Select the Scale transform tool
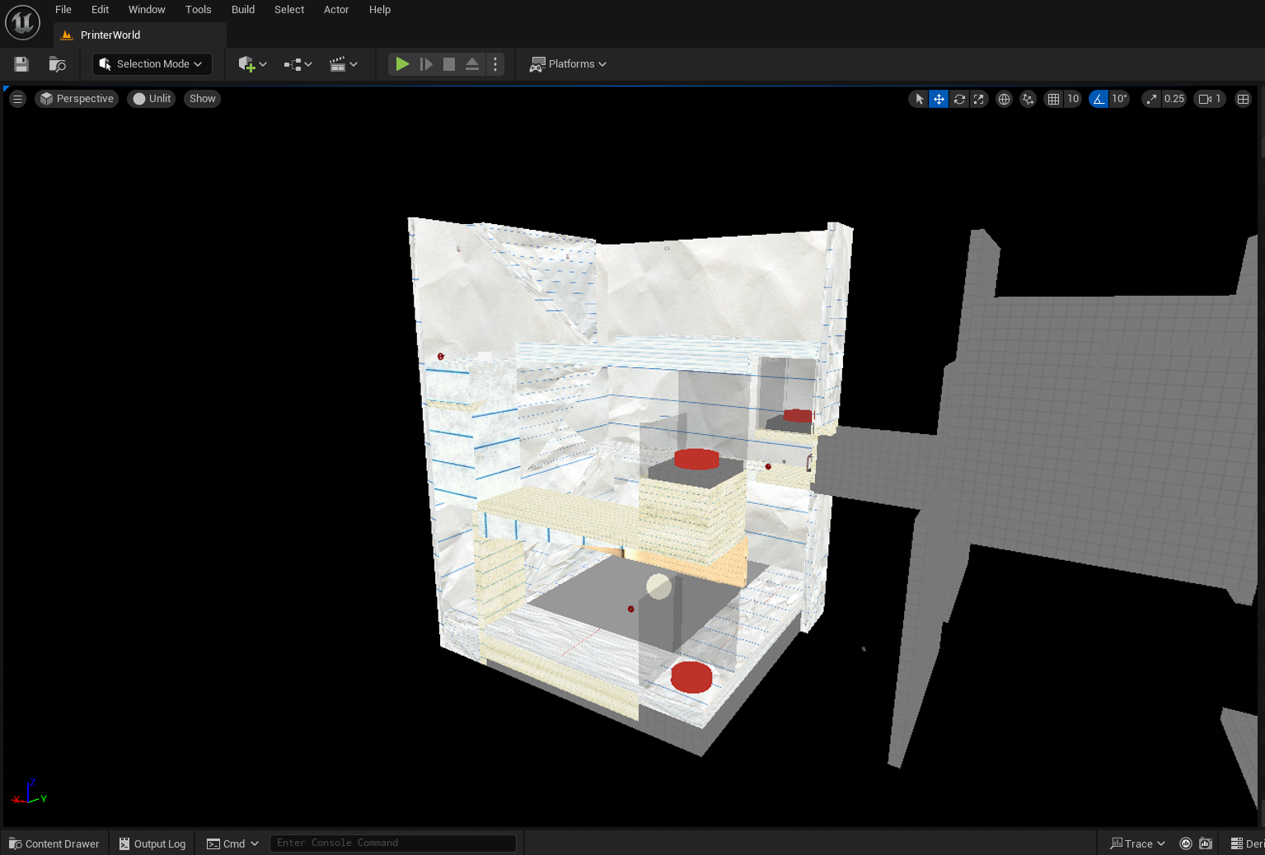The width and height of the screenshot is (1265, 855). (x=979, y=98)
